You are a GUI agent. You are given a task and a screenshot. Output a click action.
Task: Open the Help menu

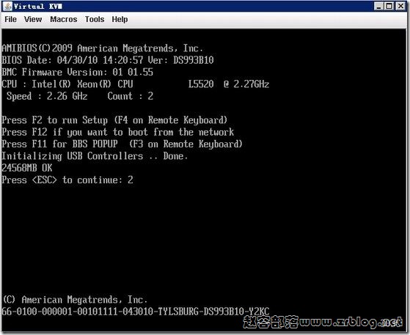[x=120, y=19]
